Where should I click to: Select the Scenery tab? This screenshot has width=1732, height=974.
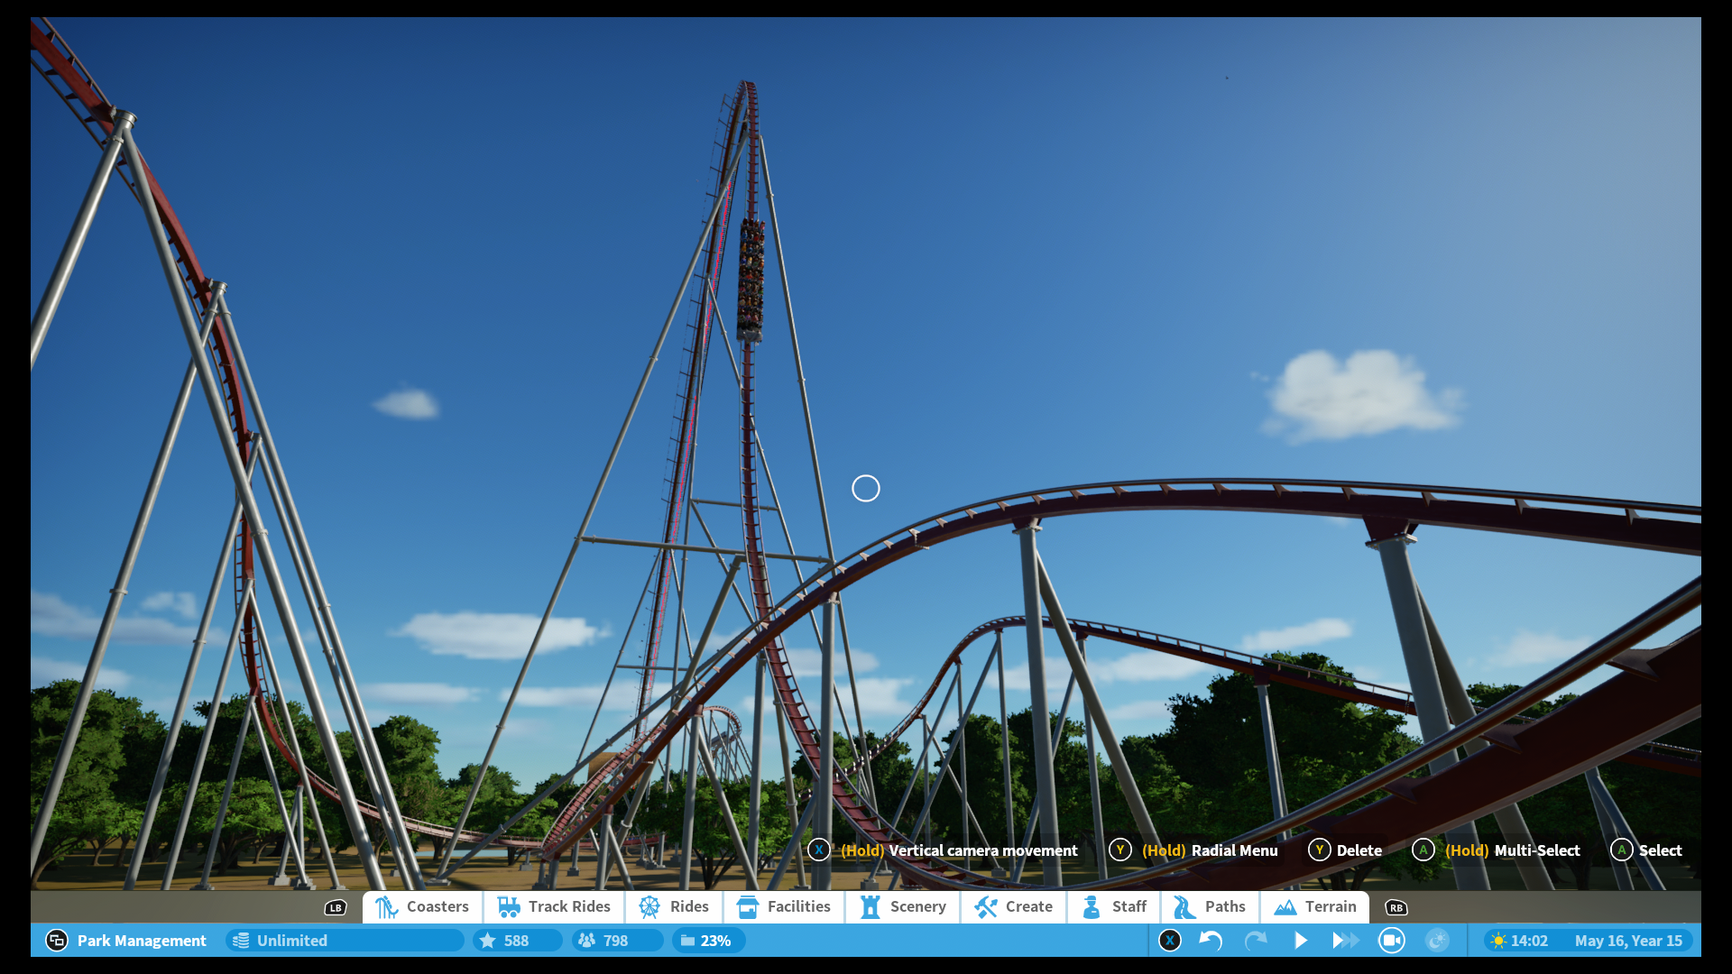902,906
